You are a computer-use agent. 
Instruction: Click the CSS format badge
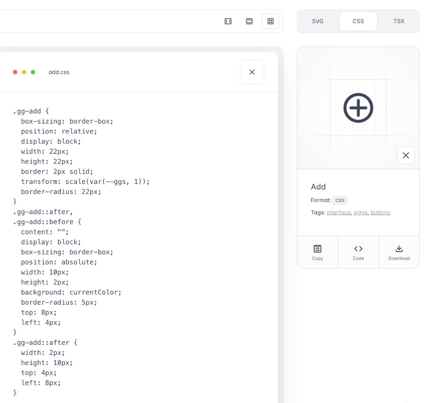340,200
